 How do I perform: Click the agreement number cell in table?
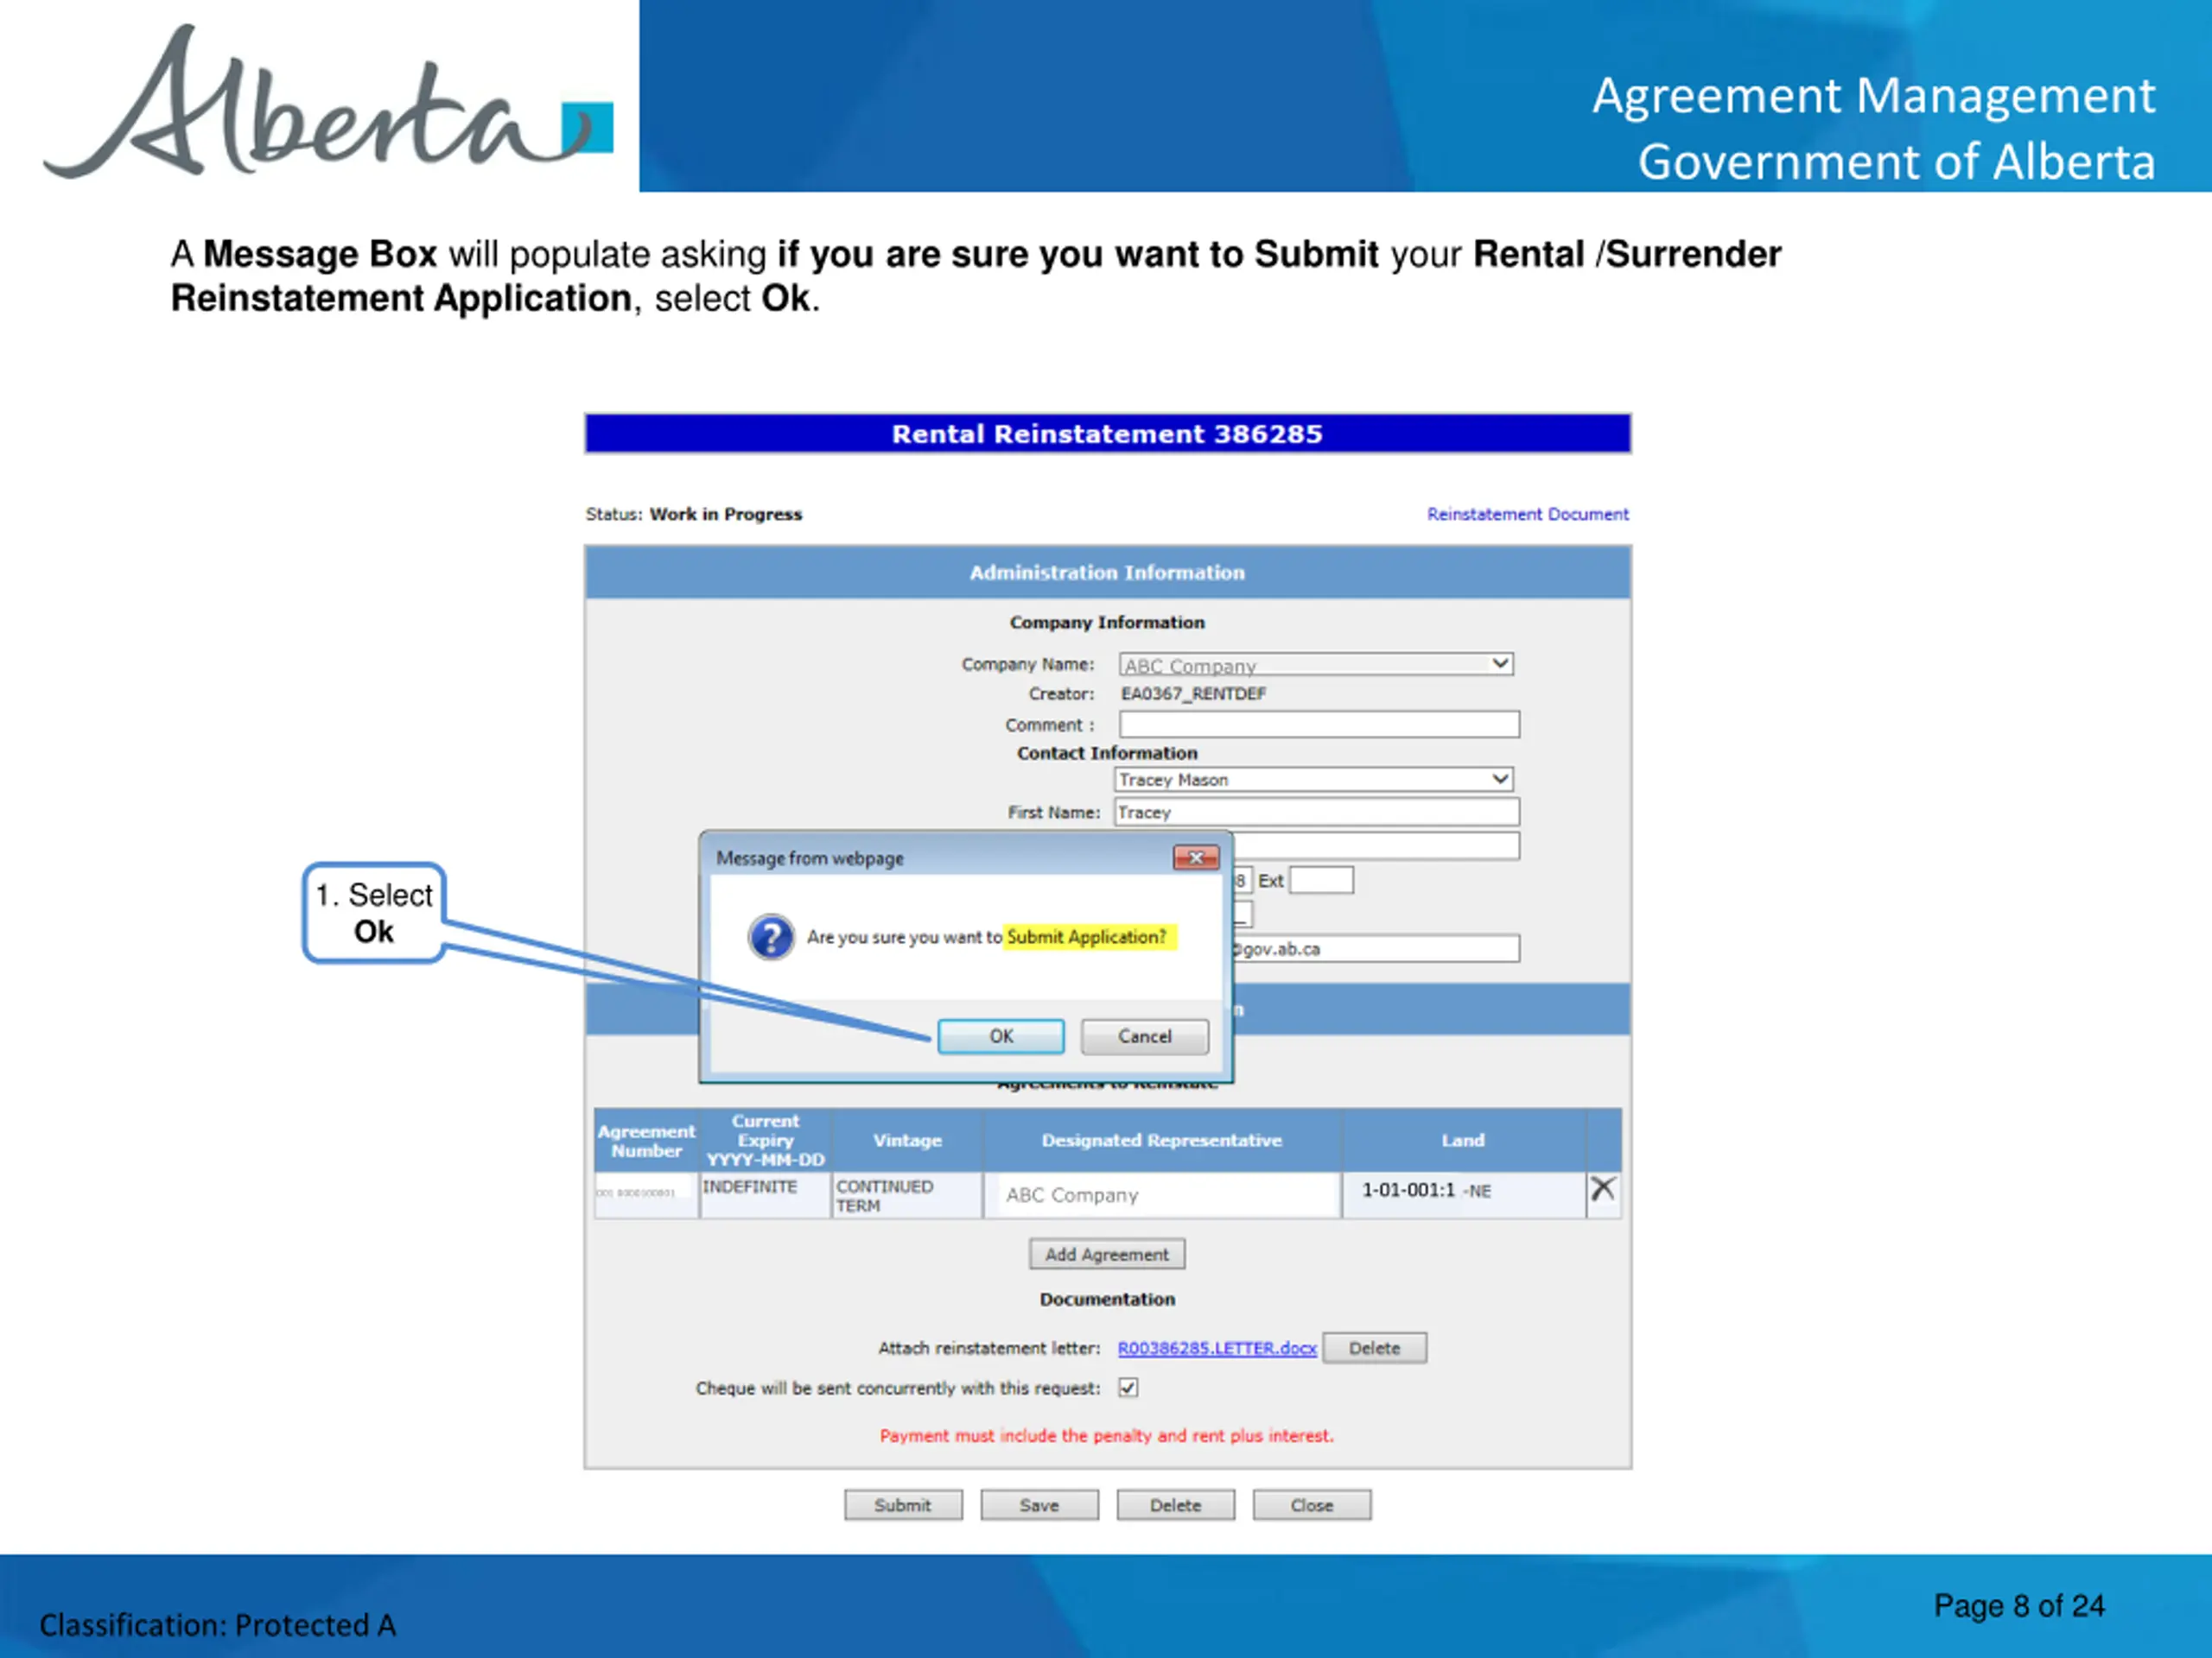(x=646, y=1193)
